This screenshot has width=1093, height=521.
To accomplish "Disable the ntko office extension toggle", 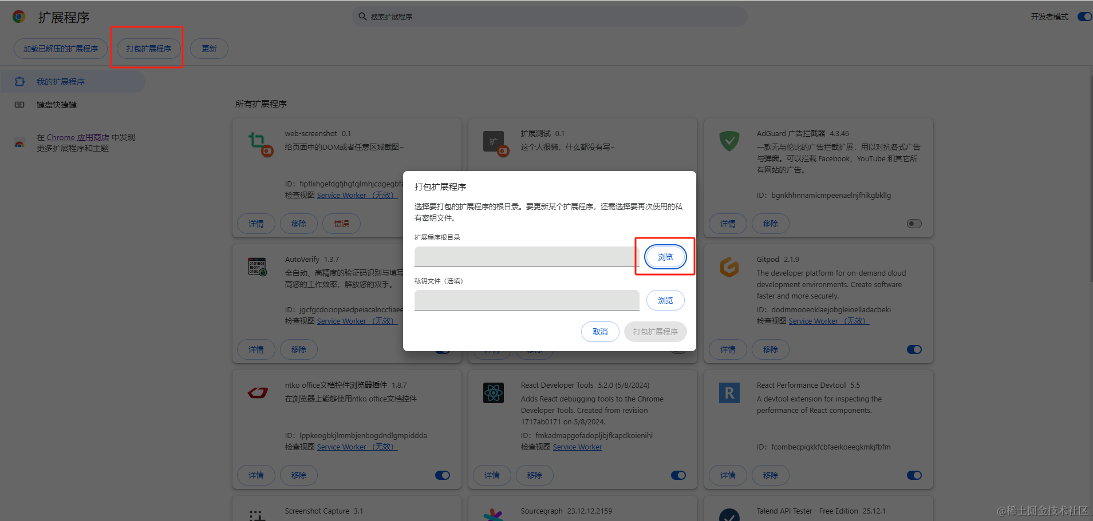I will coord(443,475).
